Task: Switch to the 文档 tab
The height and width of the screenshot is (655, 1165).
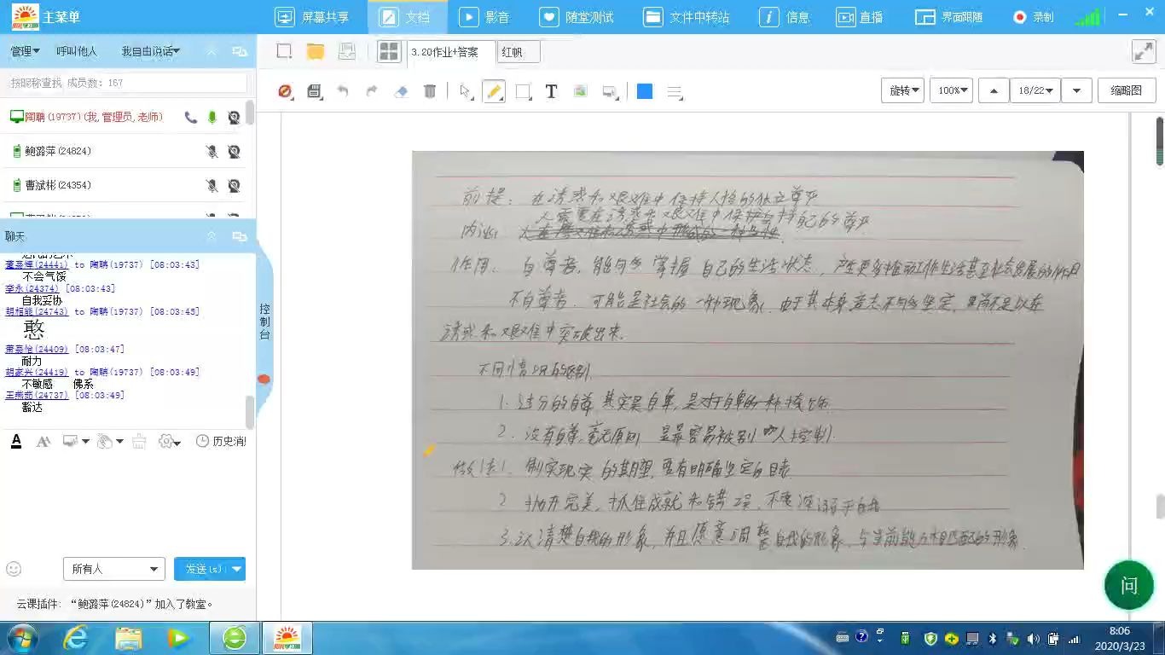Action: click(x=408, y=17)
